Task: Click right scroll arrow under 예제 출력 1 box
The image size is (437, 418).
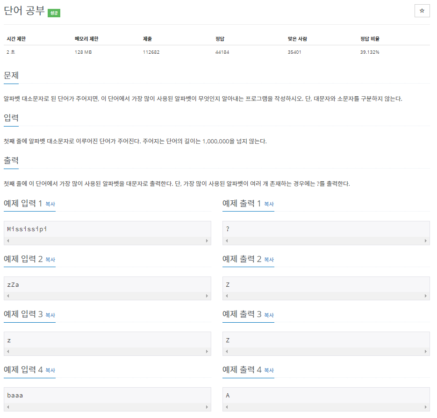Action: coord(426,241)
